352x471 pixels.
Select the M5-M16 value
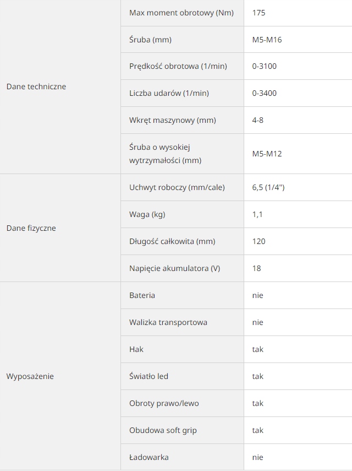tap(267, 40)
